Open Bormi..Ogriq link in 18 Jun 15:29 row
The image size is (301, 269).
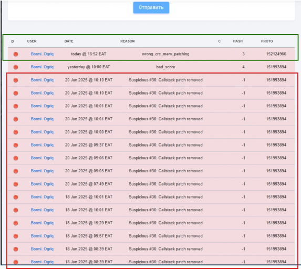[42, 223]
